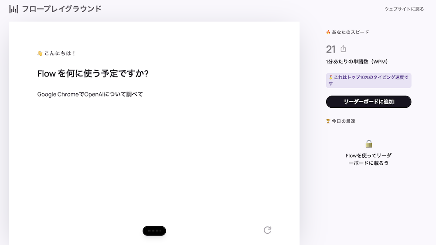Click the trophy icon beside 今日の最速
This screenshot has width=436, height=245.
(328, 121)
